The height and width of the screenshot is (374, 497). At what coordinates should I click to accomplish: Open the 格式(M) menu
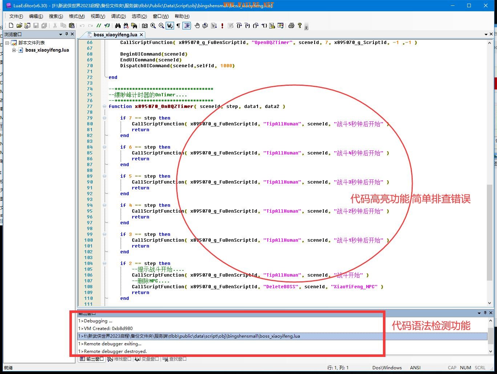point(77,16)
